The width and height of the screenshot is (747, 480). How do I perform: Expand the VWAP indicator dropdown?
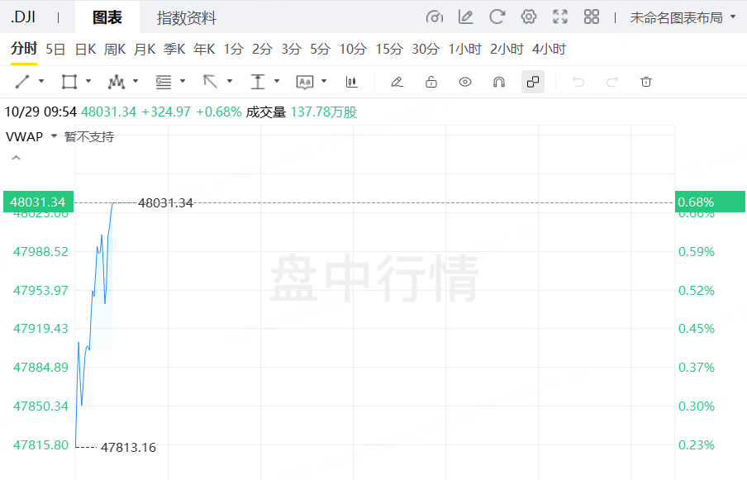click(55, 136)
